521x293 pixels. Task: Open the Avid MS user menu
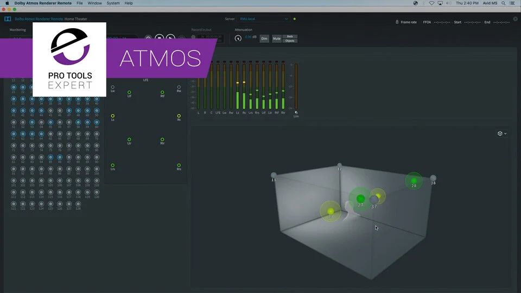tap(490, 3)
